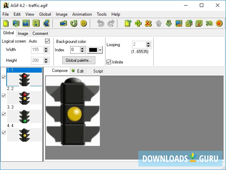The image size is (226, 170).
Task: Click the blue export icon before the separator
Action: pyautogui.click(x=46, y=23)
